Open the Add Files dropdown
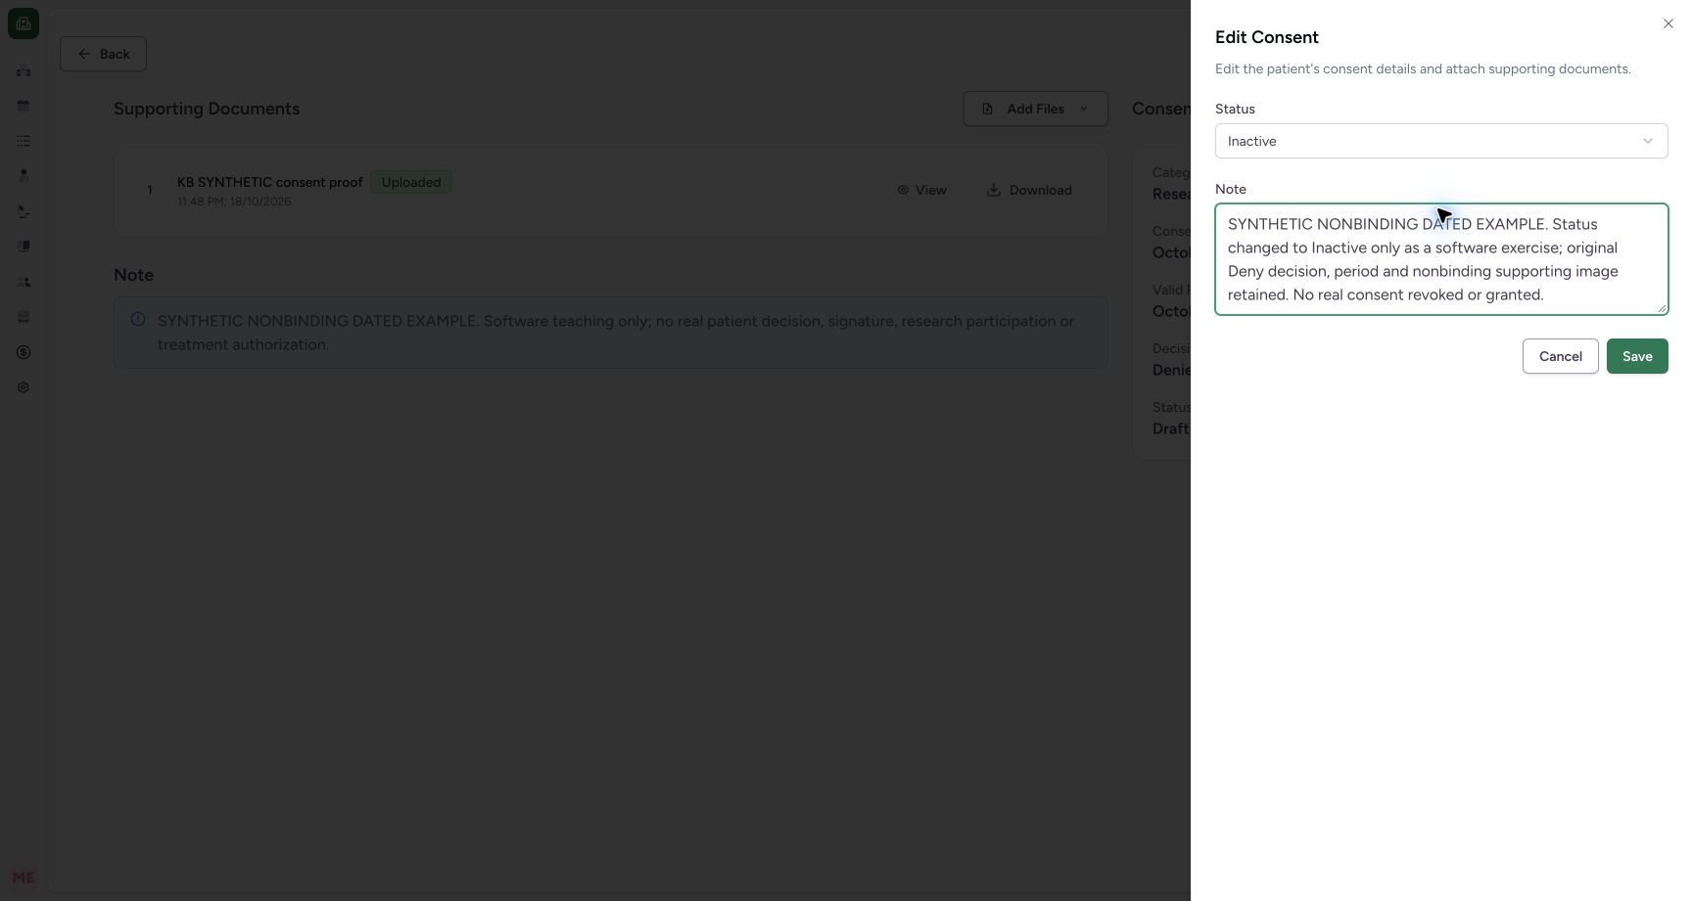Screen dimensions: 1692x901 (1035, 109)
